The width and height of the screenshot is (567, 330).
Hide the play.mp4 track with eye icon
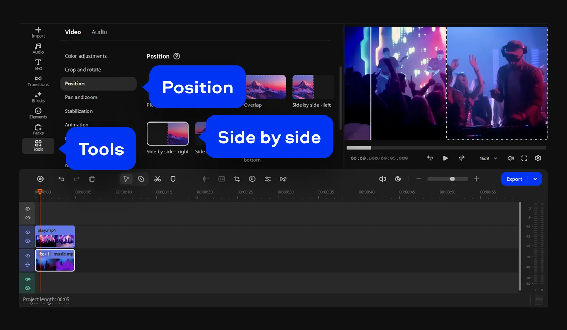pyautogui.click(x=28, y=232)
